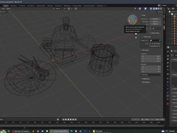Screen dimensions: 177x133
Task: Open the Texture Paint workspace tab
Action: (x=41, y=6)
